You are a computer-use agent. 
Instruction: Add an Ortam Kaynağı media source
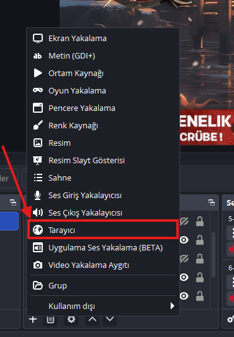103,74
